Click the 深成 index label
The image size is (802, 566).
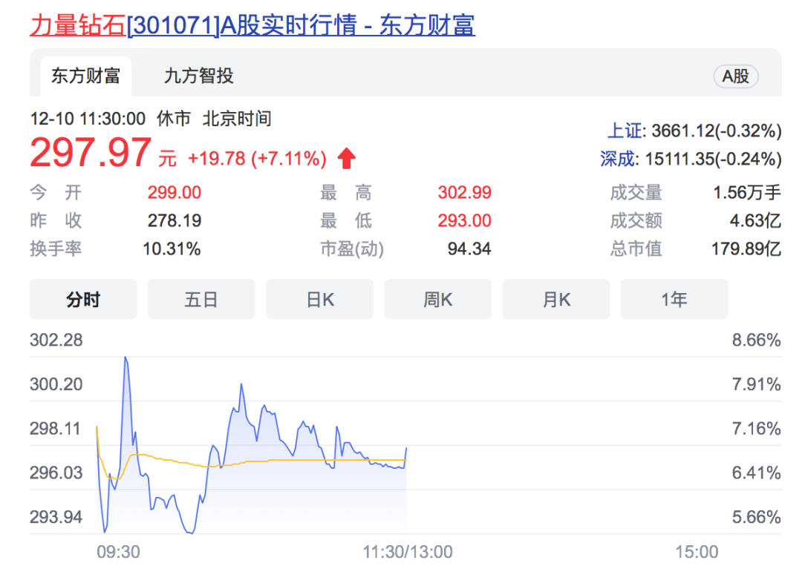pos(618,159)
